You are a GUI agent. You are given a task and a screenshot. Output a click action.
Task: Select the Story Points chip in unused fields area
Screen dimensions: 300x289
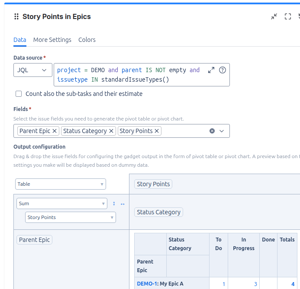tap(153, 184)
